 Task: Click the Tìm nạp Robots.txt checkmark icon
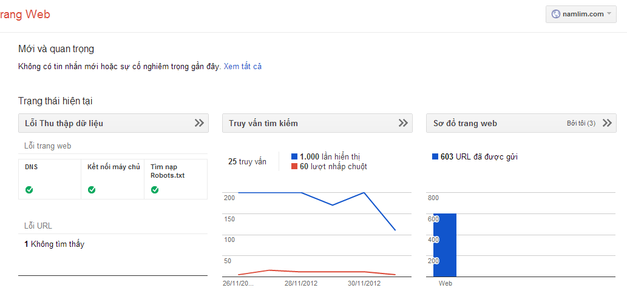click(x=155, y=190)
